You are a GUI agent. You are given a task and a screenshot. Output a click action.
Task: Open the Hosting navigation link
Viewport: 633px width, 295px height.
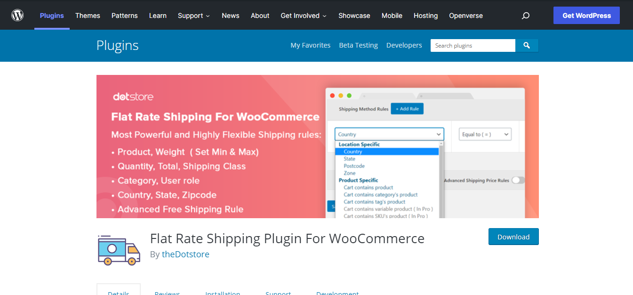(425, 16)
